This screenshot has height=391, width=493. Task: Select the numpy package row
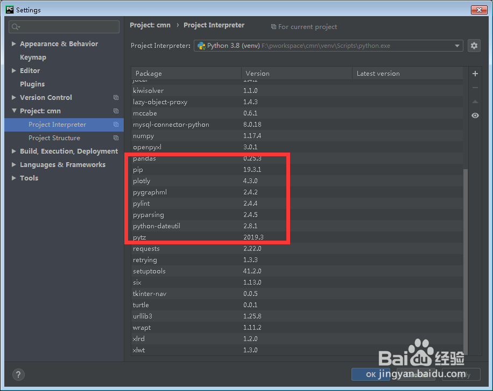(x=297, y=136)
